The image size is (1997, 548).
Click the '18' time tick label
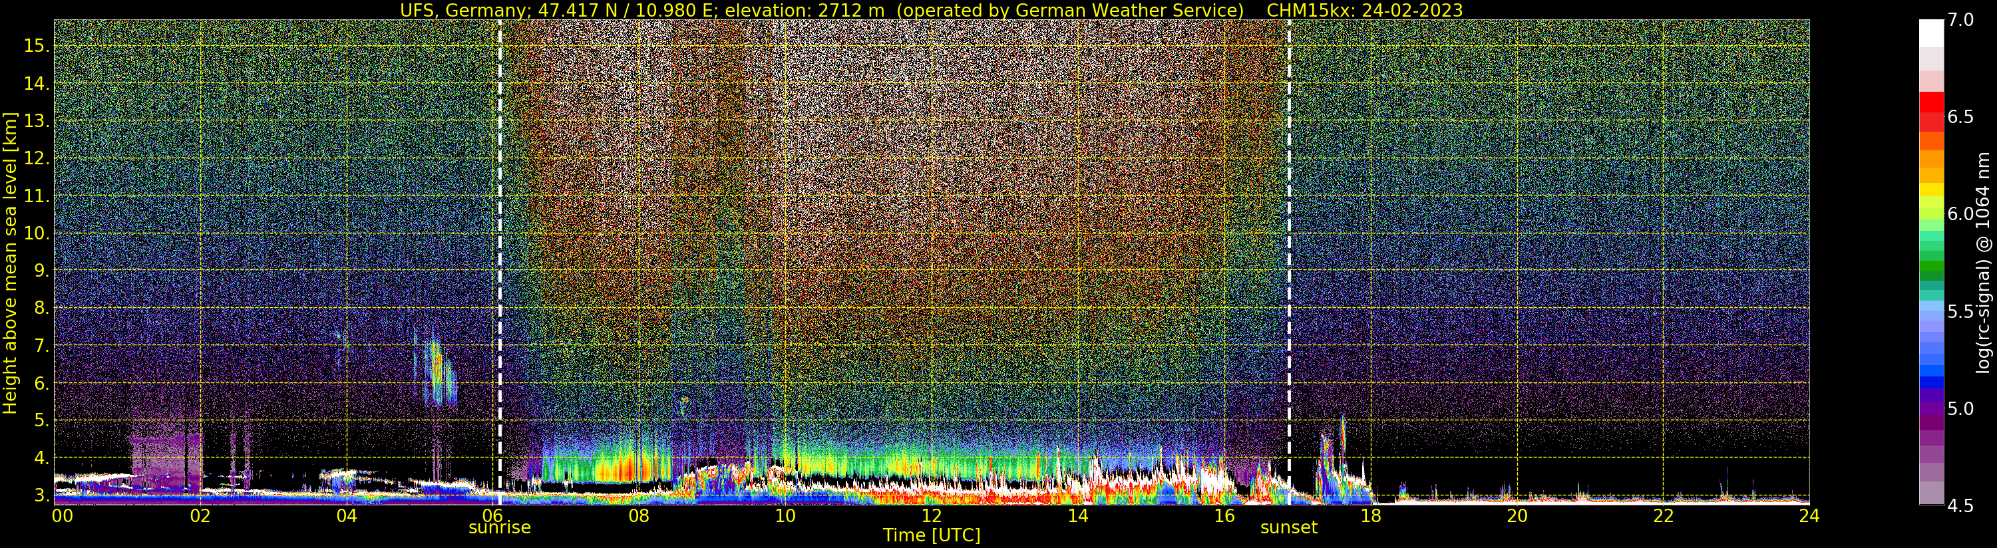coord(1370,515)
